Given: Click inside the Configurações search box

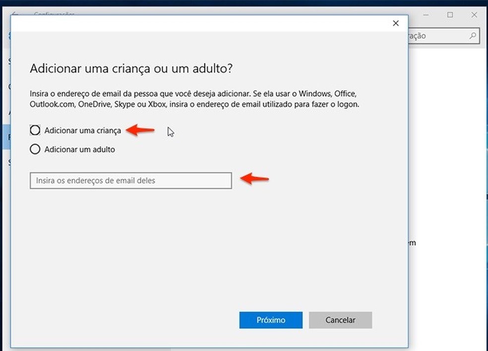Looking at the screenshot, I should (441, 36).
